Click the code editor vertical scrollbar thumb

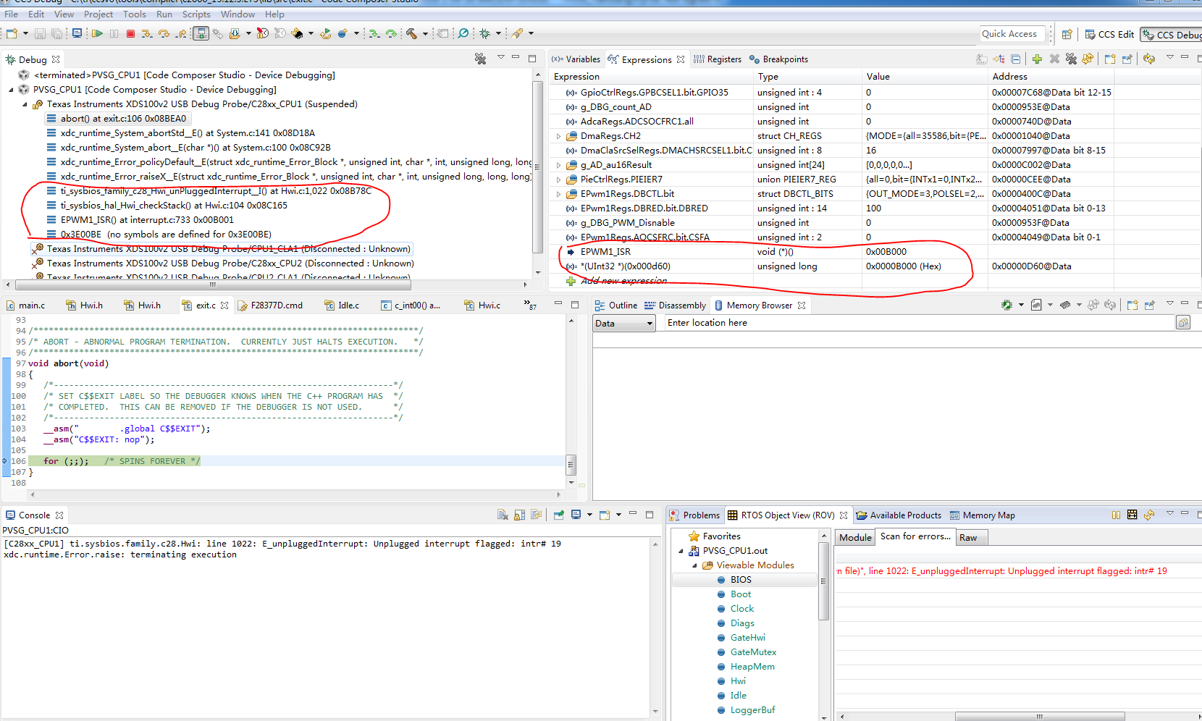click(x=571, y=464)
